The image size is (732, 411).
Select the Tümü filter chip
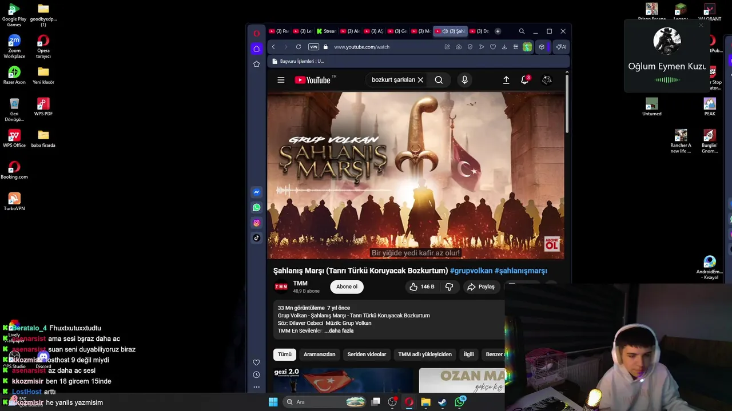point(285,354)
